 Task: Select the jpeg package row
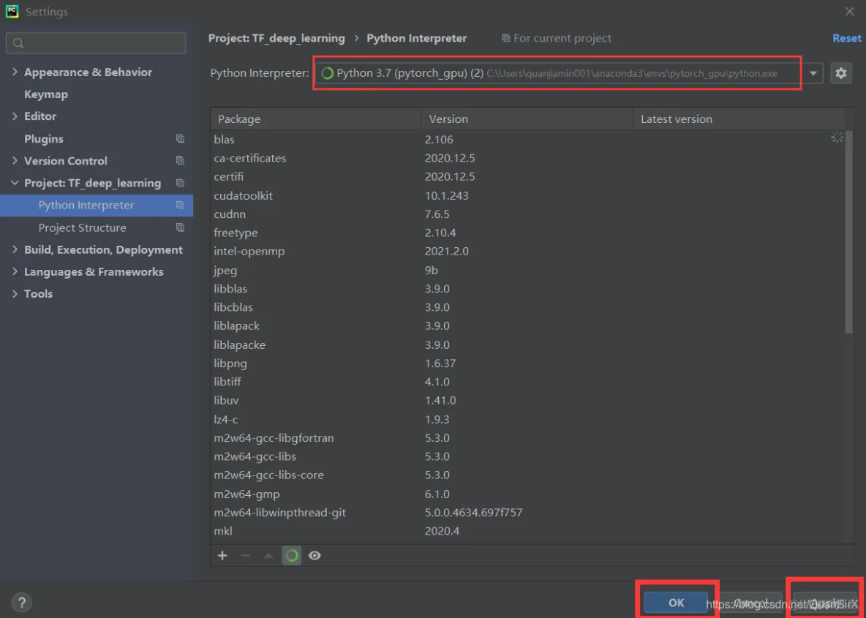(x=527, y=270)
